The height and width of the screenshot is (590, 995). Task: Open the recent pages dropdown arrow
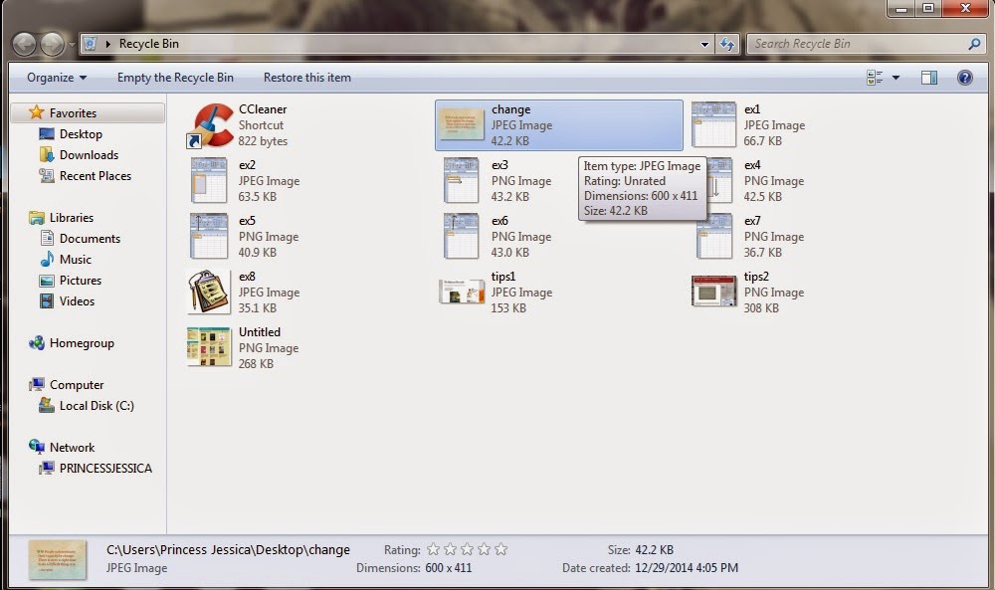[72, 45]
